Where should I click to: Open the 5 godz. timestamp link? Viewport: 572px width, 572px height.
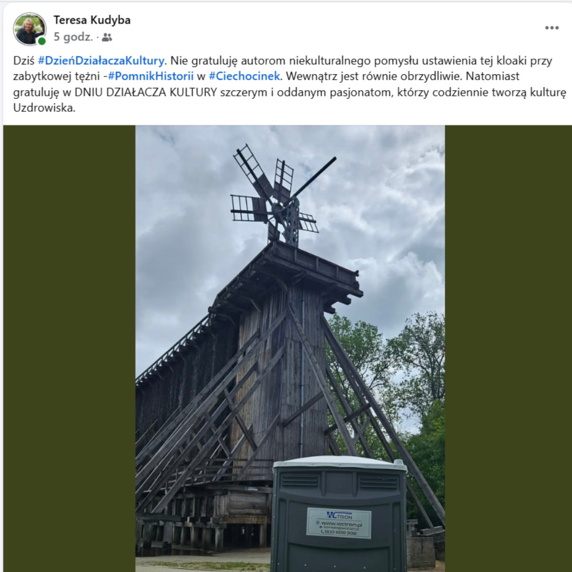click(73, 37)
